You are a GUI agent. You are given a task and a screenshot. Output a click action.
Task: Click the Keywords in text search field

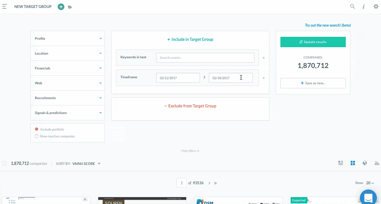click(205, 58)
